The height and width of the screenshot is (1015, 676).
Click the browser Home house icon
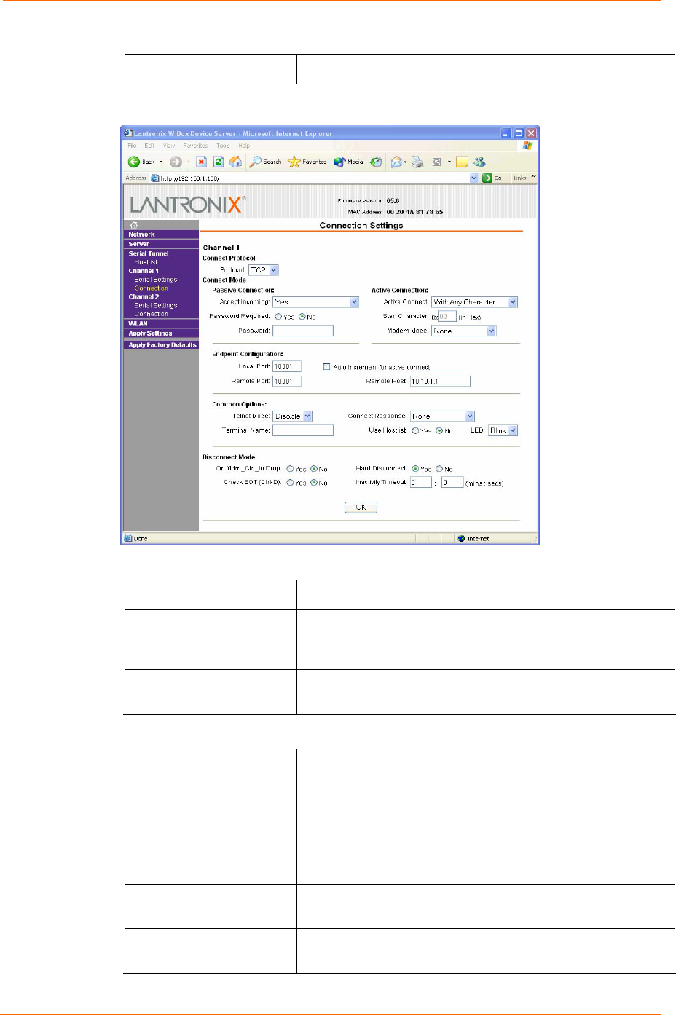click(235, 162)
